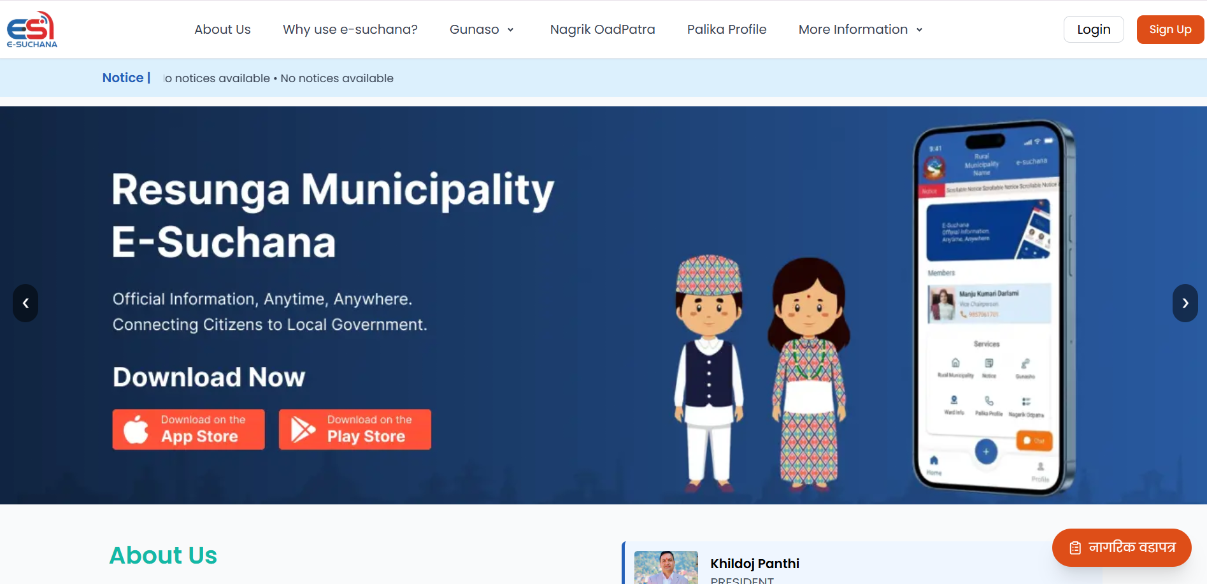Click the Sign Up button
This screenshot has height=584, width=1207.
(1170, 29)
